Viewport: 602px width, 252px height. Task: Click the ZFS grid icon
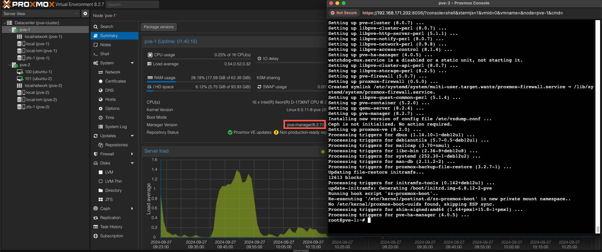coord(101,200)
